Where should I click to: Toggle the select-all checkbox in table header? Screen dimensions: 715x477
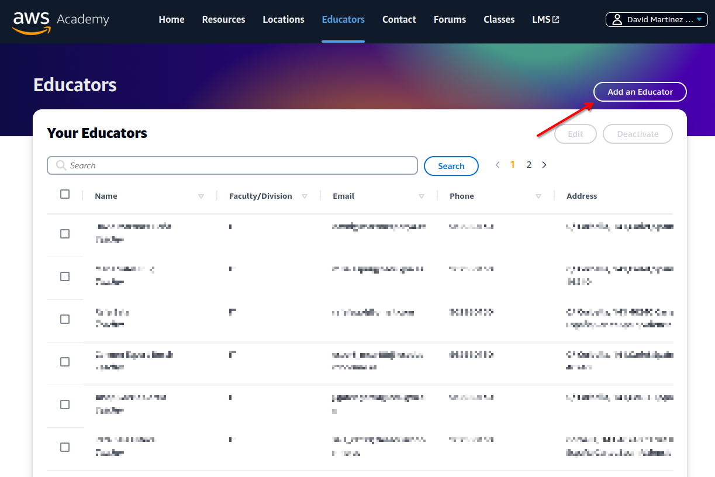click(65, 194)
